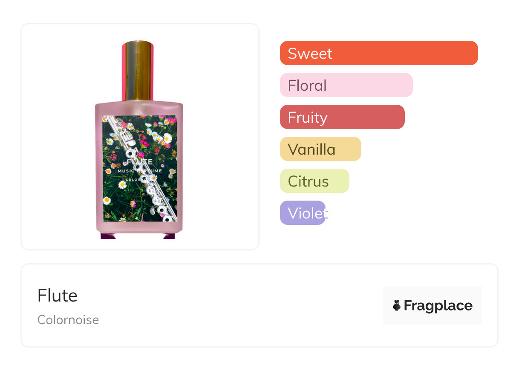Image resolution: width=519 pixels, height=368 pixels.
Task: Click the Fragplace bottle logo icon
Action: point(397,305)
